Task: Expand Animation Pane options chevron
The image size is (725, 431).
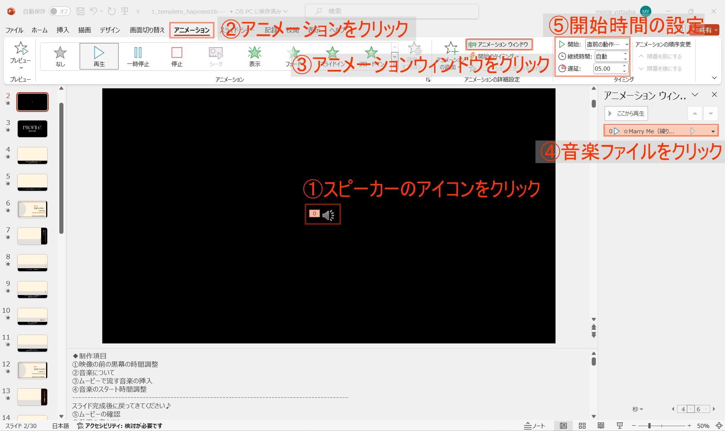Action: [x=695, y=94]
